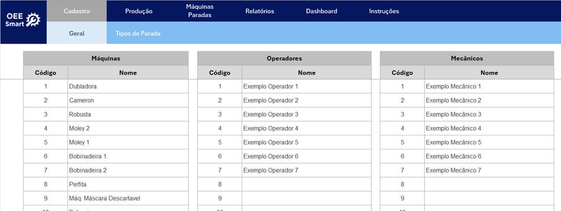Go to the Relatórios tab
The width and height of the screenshot is (561, 211).
(x=260, y=11)
